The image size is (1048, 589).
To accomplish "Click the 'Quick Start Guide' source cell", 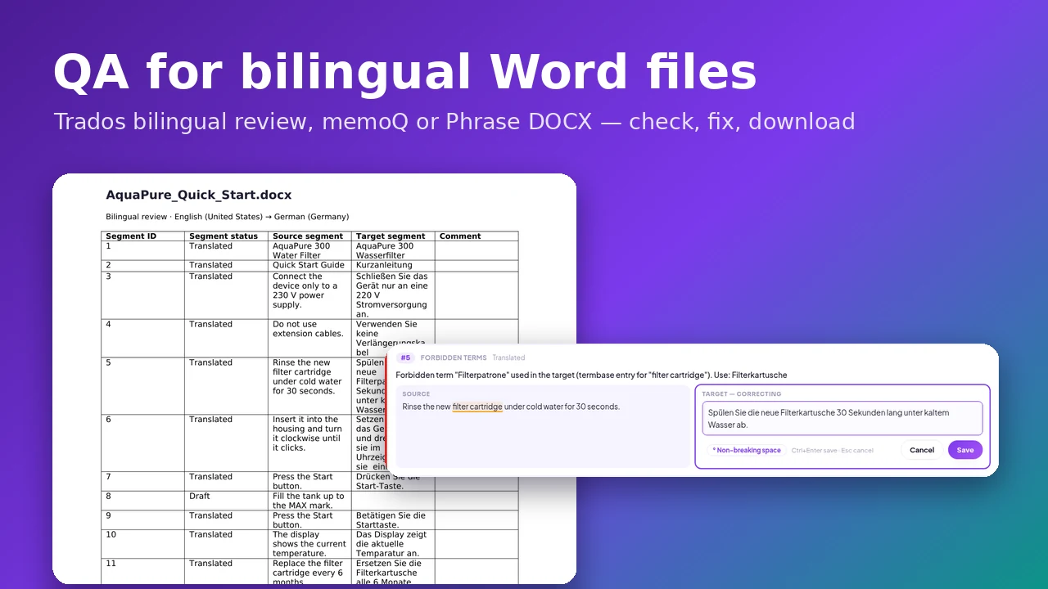I will tap(309, 265).
